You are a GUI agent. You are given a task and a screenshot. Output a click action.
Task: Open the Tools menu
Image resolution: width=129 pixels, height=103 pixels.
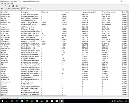[x=8, y=3]
